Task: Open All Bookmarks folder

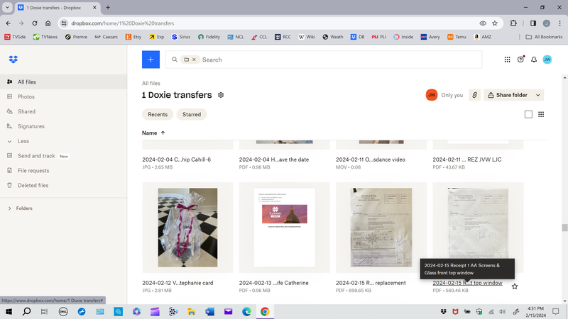Action: click(544, 37)
